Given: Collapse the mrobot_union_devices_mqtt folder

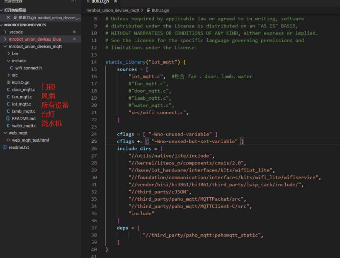Looking at the screenshot, I should [5, 47].
